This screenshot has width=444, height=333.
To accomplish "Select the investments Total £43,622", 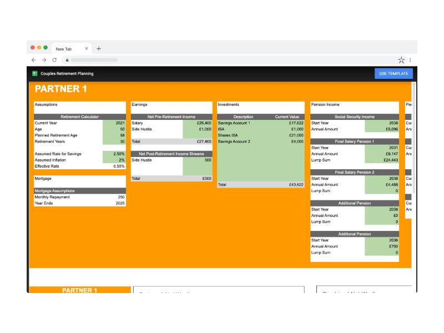I will pyautogui.click(x=296, y=185).
